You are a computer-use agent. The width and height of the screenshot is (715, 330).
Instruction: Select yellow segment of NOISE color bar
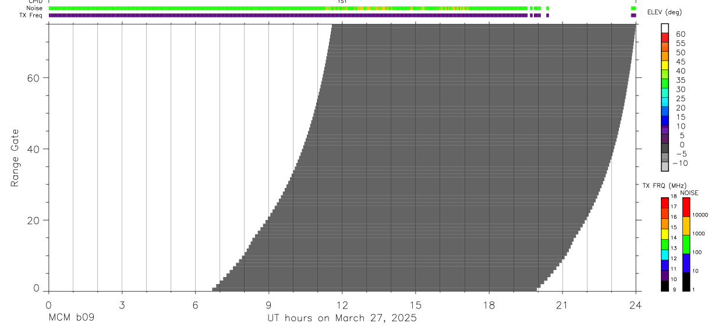pyautogui.click(x=686, y=226)
